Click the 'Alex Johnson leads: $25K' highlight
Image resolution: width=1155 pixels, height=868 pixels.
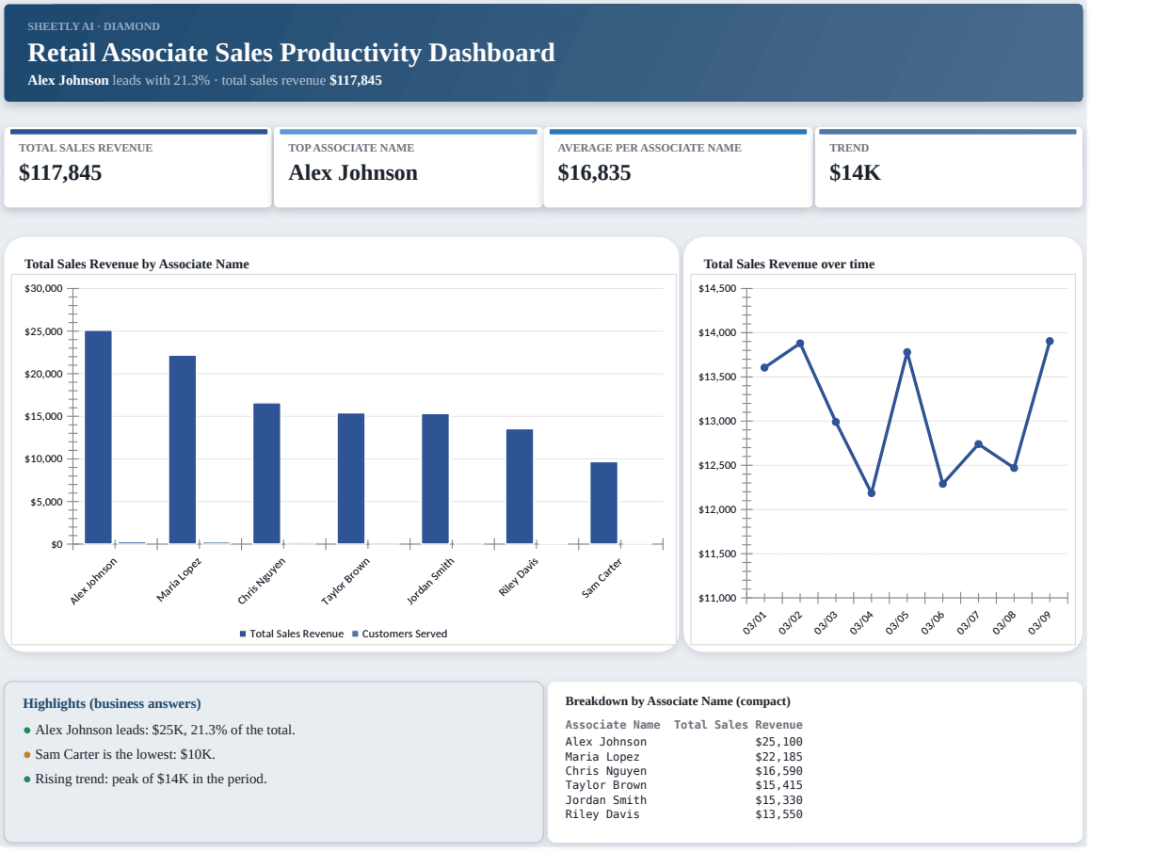[x=159, y=730]
